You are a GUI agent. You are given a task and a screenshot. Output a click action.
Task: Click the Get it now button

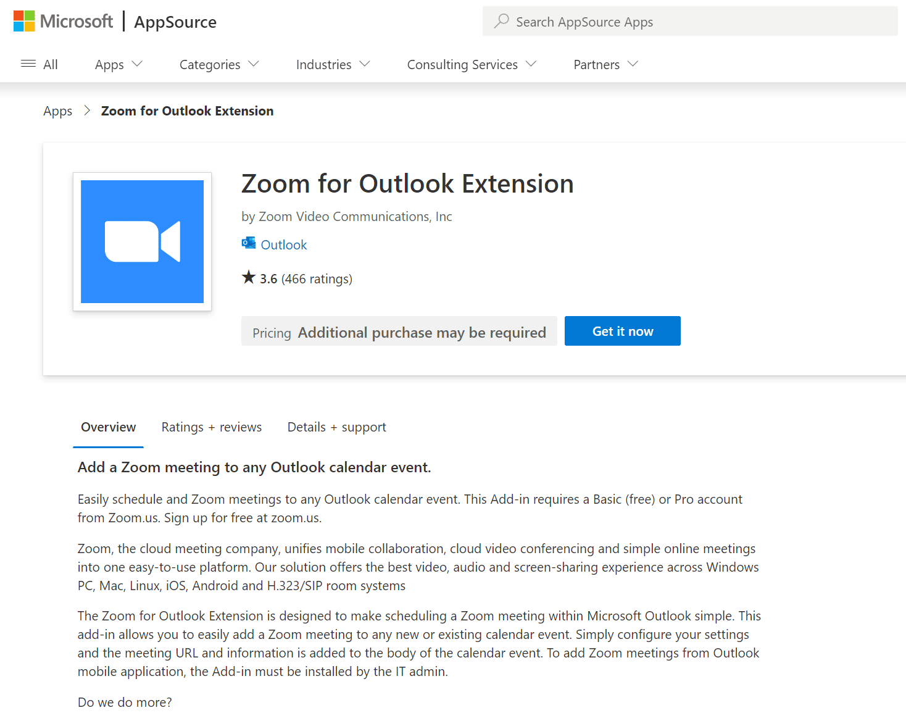tap(622, 331)
